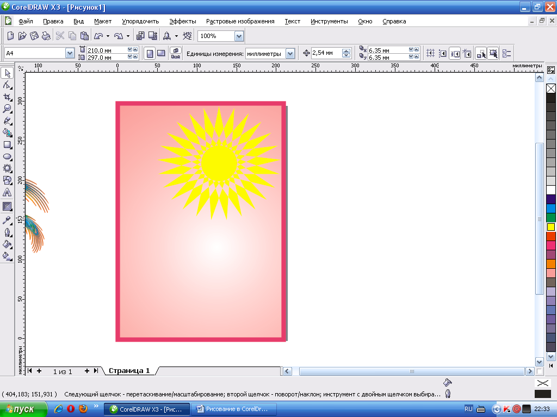Image resolution: width=557 pixels, height=417 pixels.
Task: Expand the A4 paper size dropdown
Action: pos(70,53)
